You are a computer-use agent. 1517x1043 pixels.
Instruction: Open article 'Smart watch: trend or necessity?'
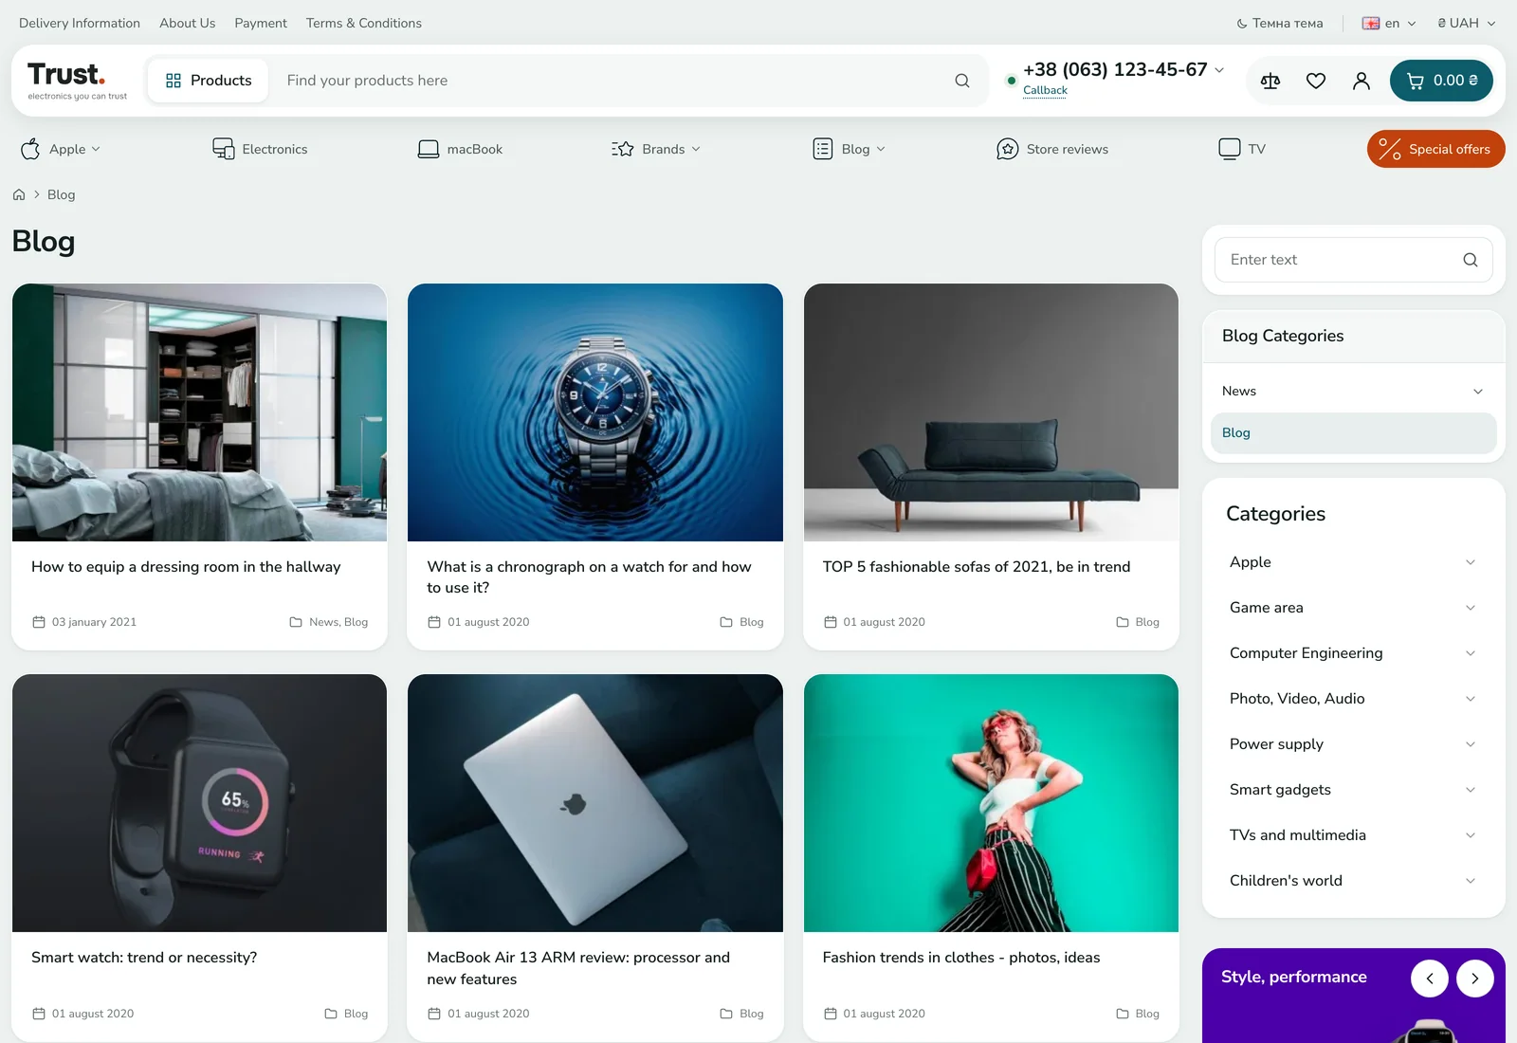[x=144, y=958]
